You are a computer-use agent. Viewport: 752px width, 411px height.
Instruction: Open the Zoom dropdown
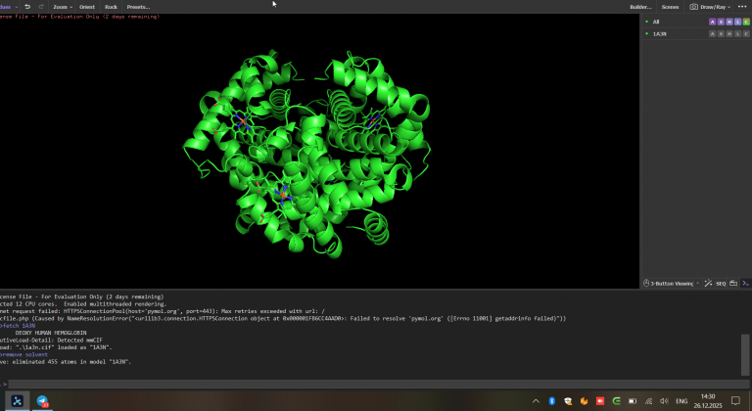point(63,7)
